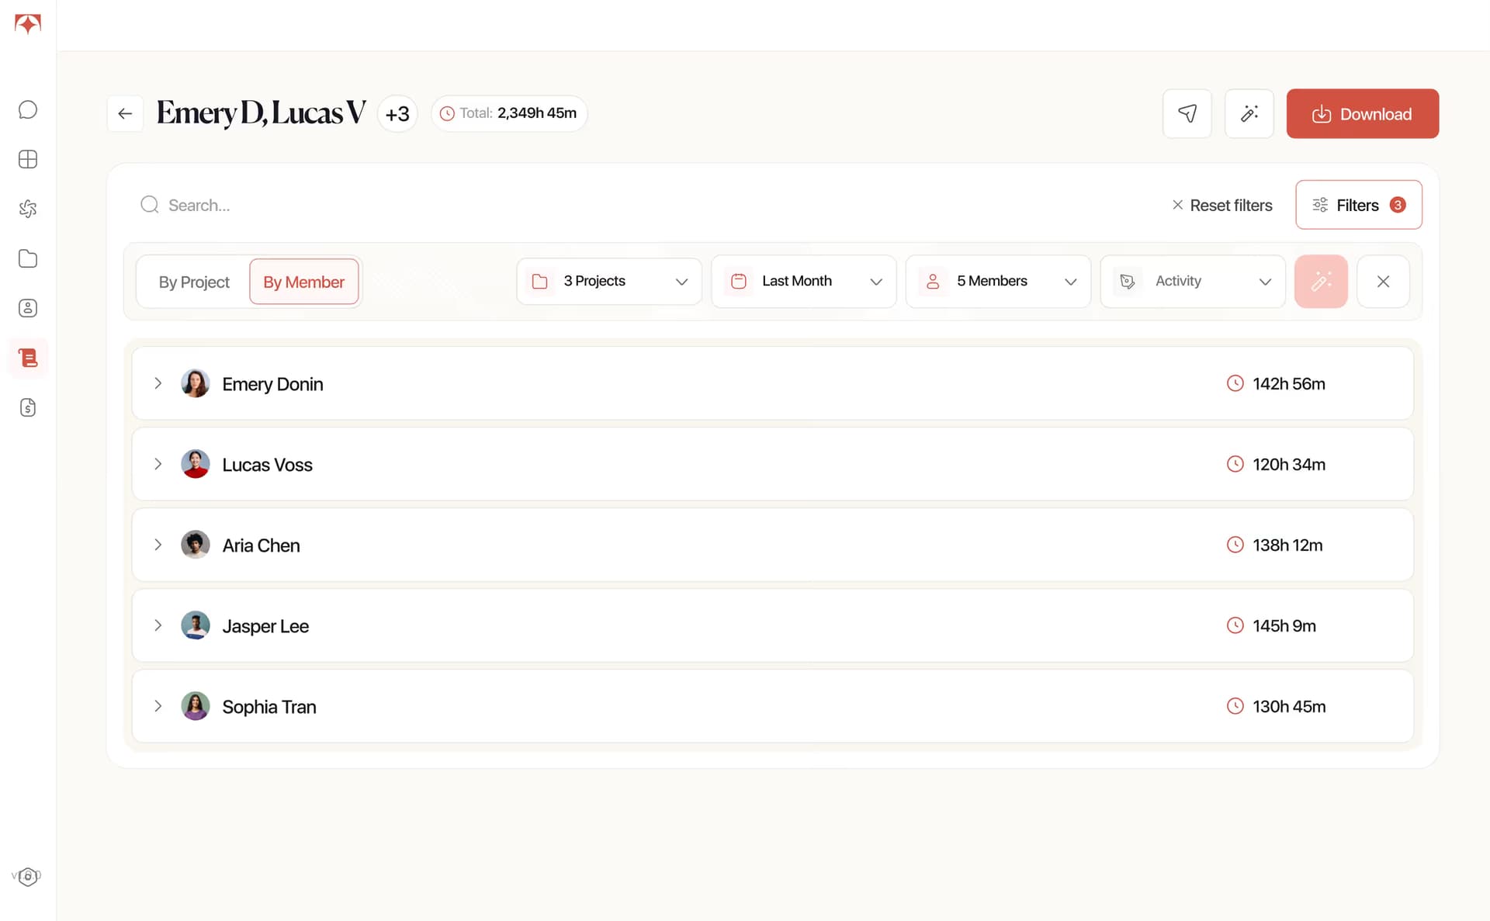The width and height of the screenshot is (1490, 921).
Task: Click the magic wand button beside Download
Action: point(1249,114)
